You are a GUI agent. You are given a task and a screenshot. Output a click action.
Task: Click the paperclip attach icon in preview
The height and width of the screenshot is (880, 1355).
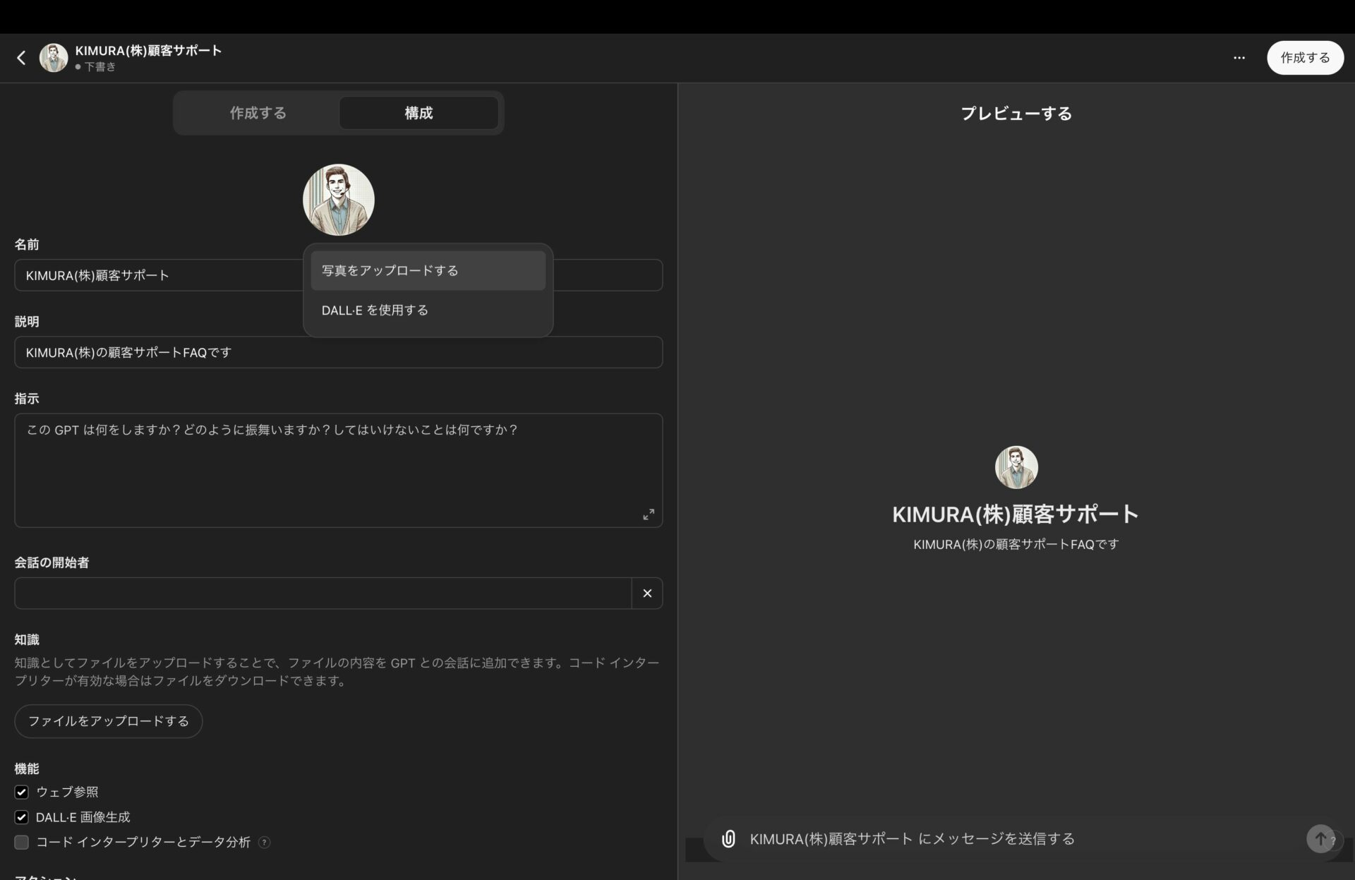pos(728,838)
